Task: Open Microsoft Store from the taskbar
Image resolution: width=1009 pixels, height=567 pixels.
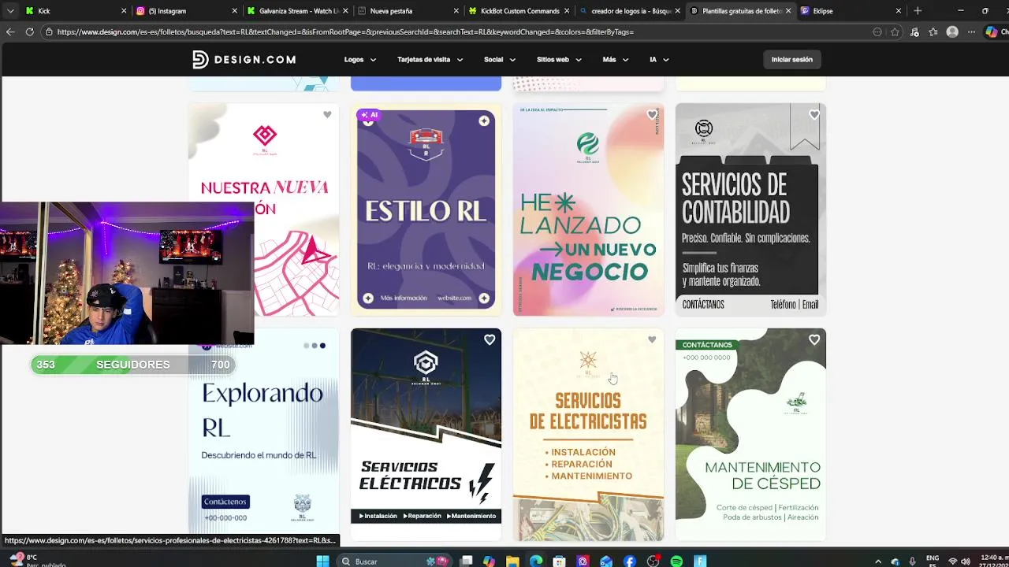Action: click(559, 561)
